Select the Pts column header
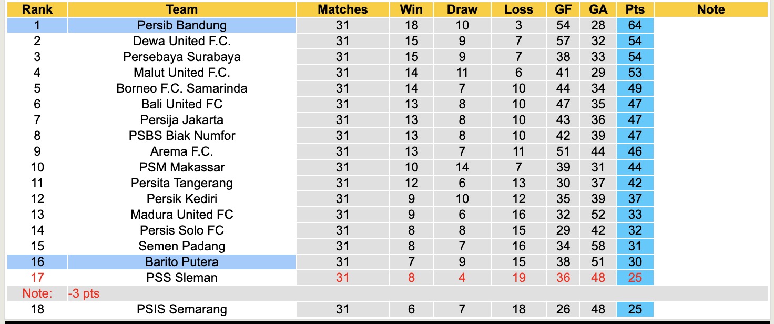This screenshot has width=774, height=324. [635, 9]
